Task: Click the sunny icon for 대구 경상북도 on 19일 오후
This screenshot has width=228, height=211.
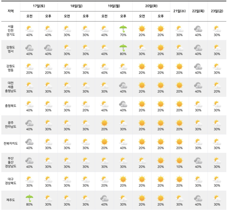Action: [x=123, y=179]
